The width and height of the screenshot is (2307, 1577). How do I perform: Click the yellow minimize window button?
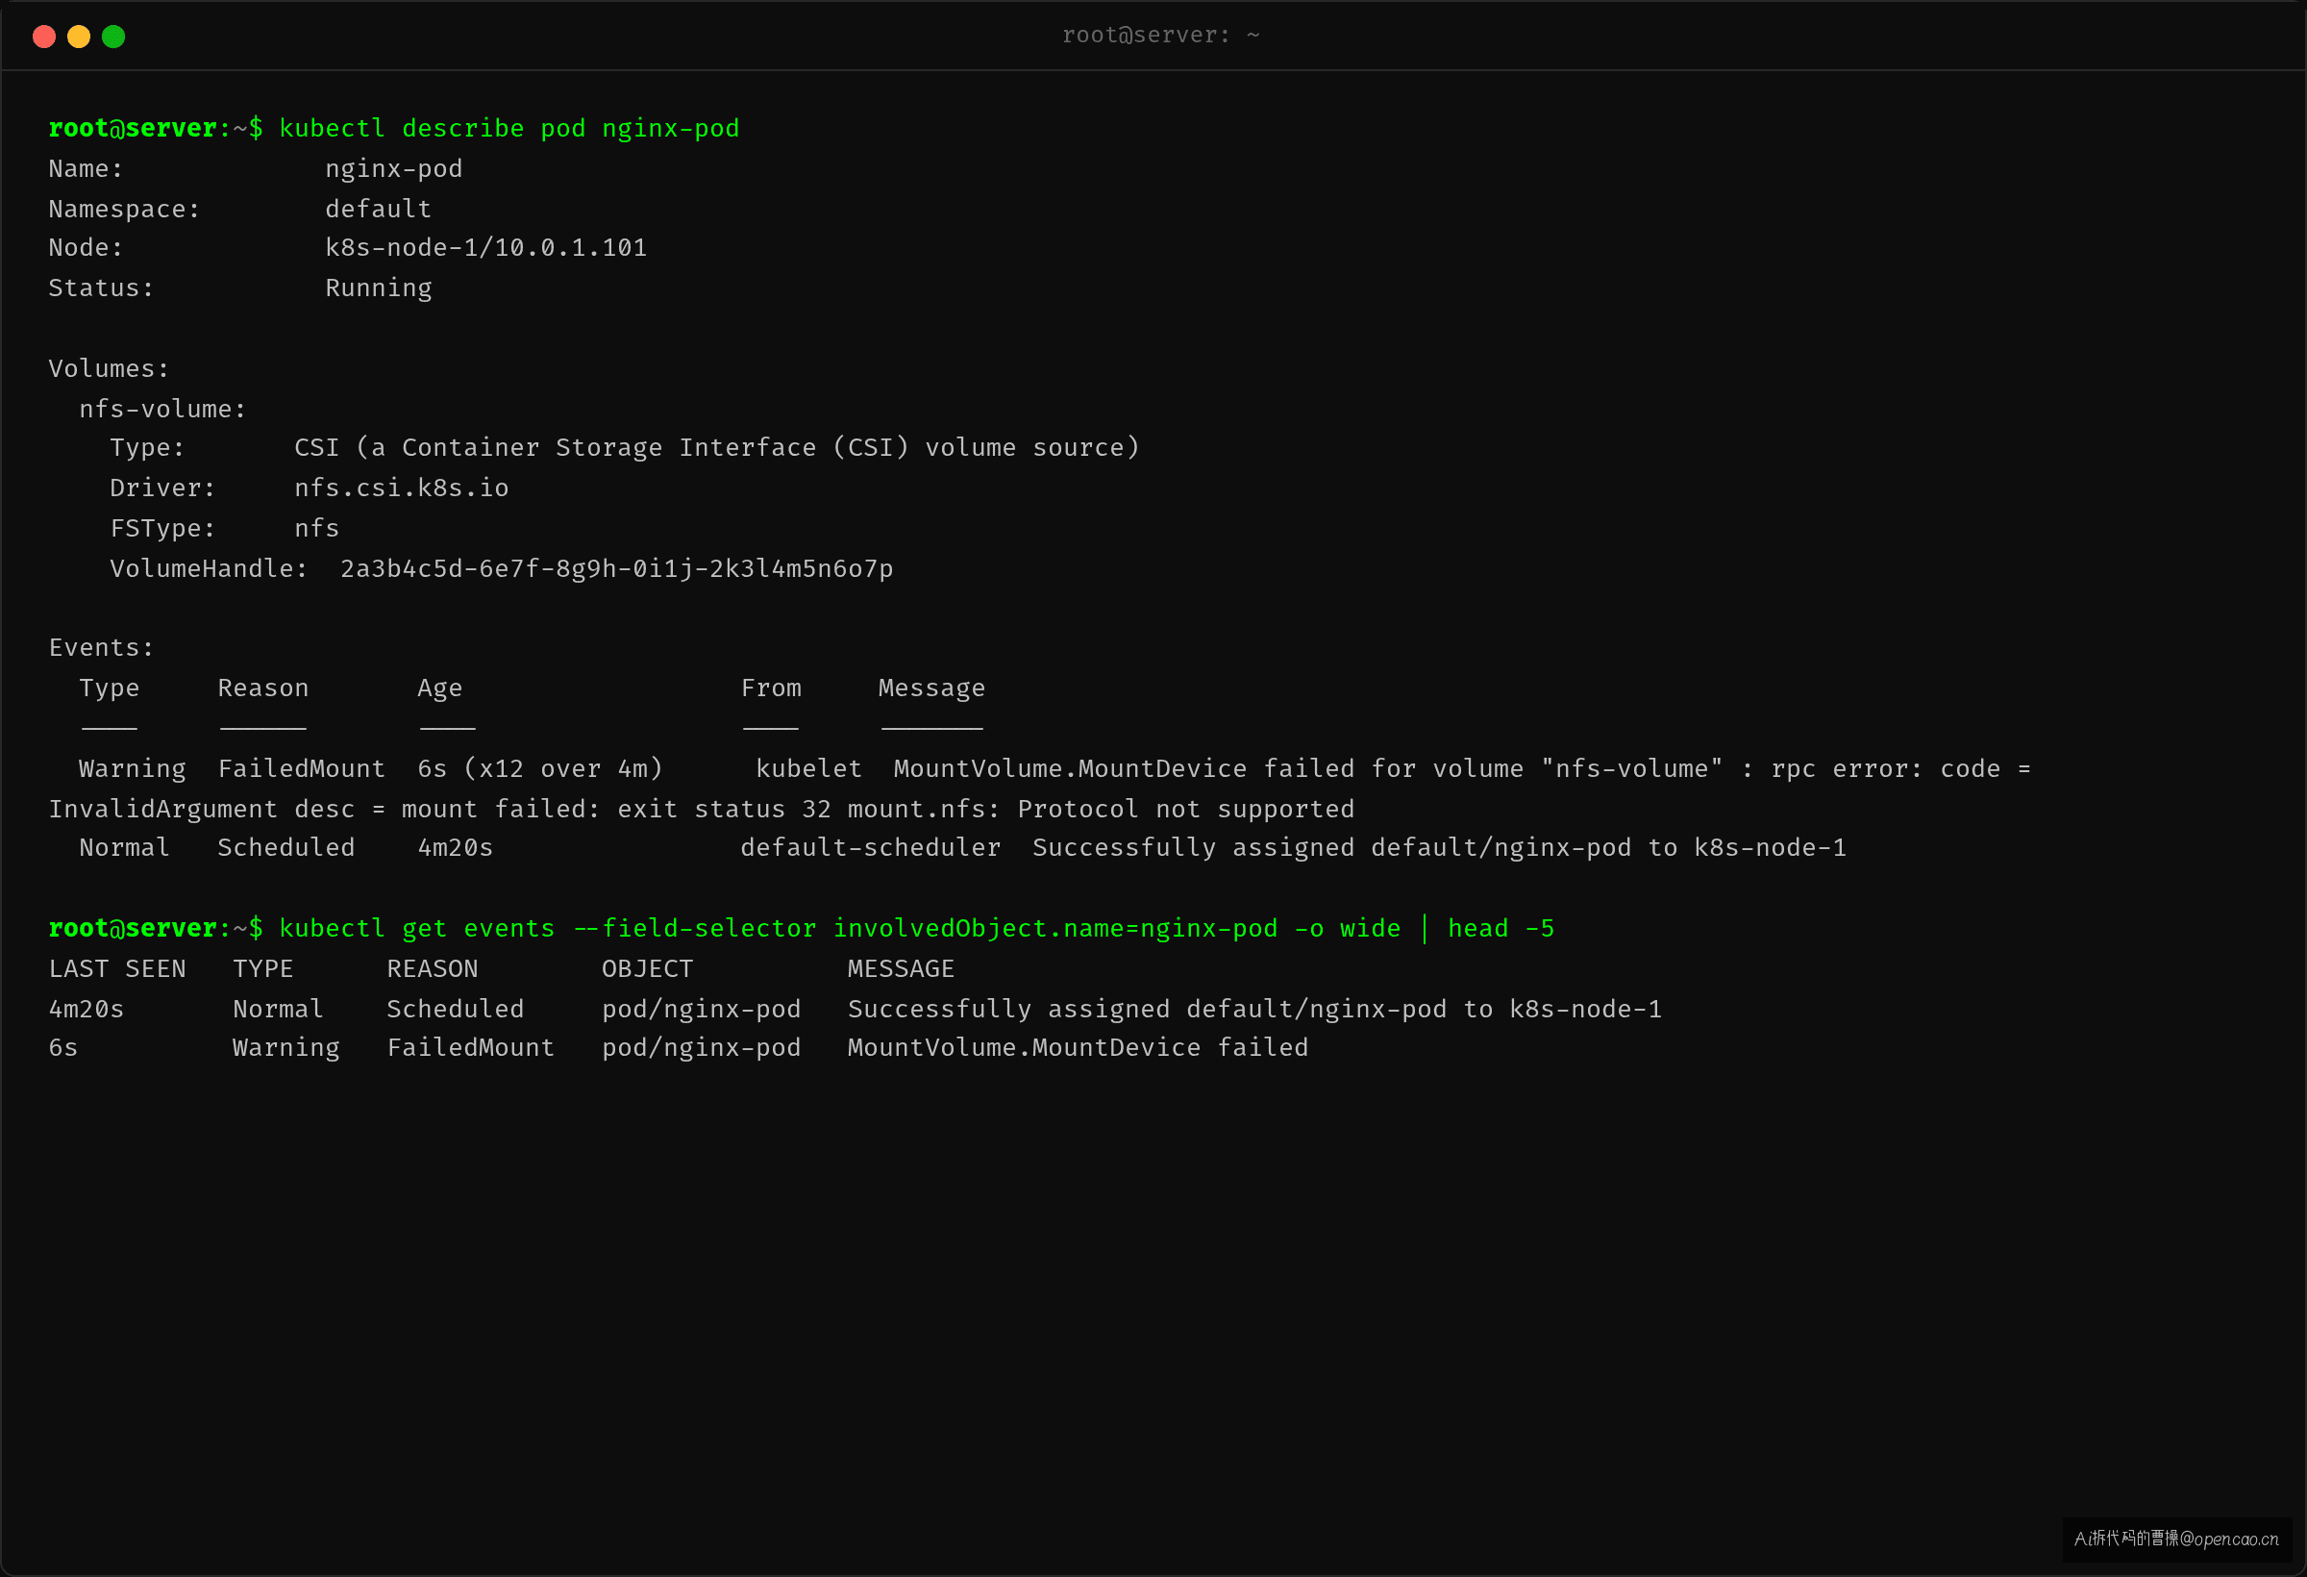[x=79, y=37]
